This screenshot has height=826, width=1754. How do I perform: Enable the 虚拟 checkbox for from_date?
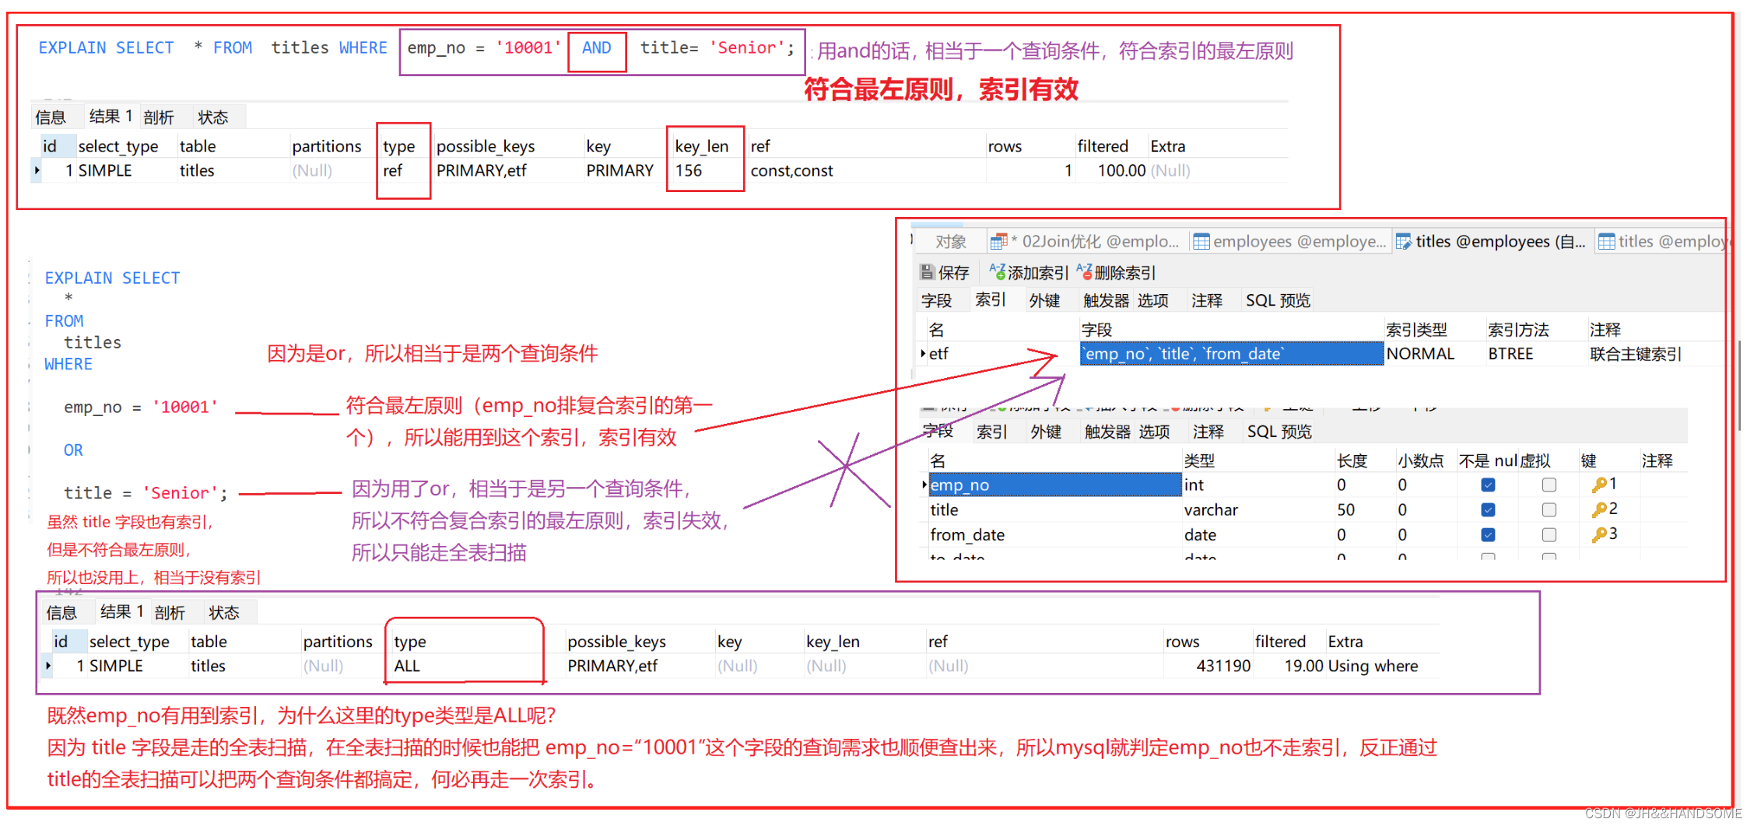click(x=1549, y=535)
